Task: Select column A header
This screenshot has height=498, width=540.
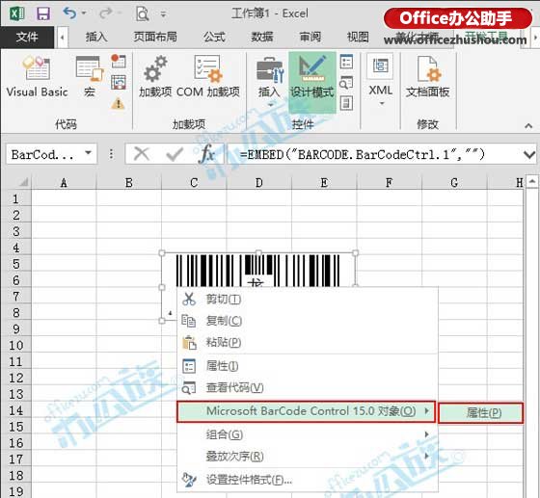Action: 64,182
